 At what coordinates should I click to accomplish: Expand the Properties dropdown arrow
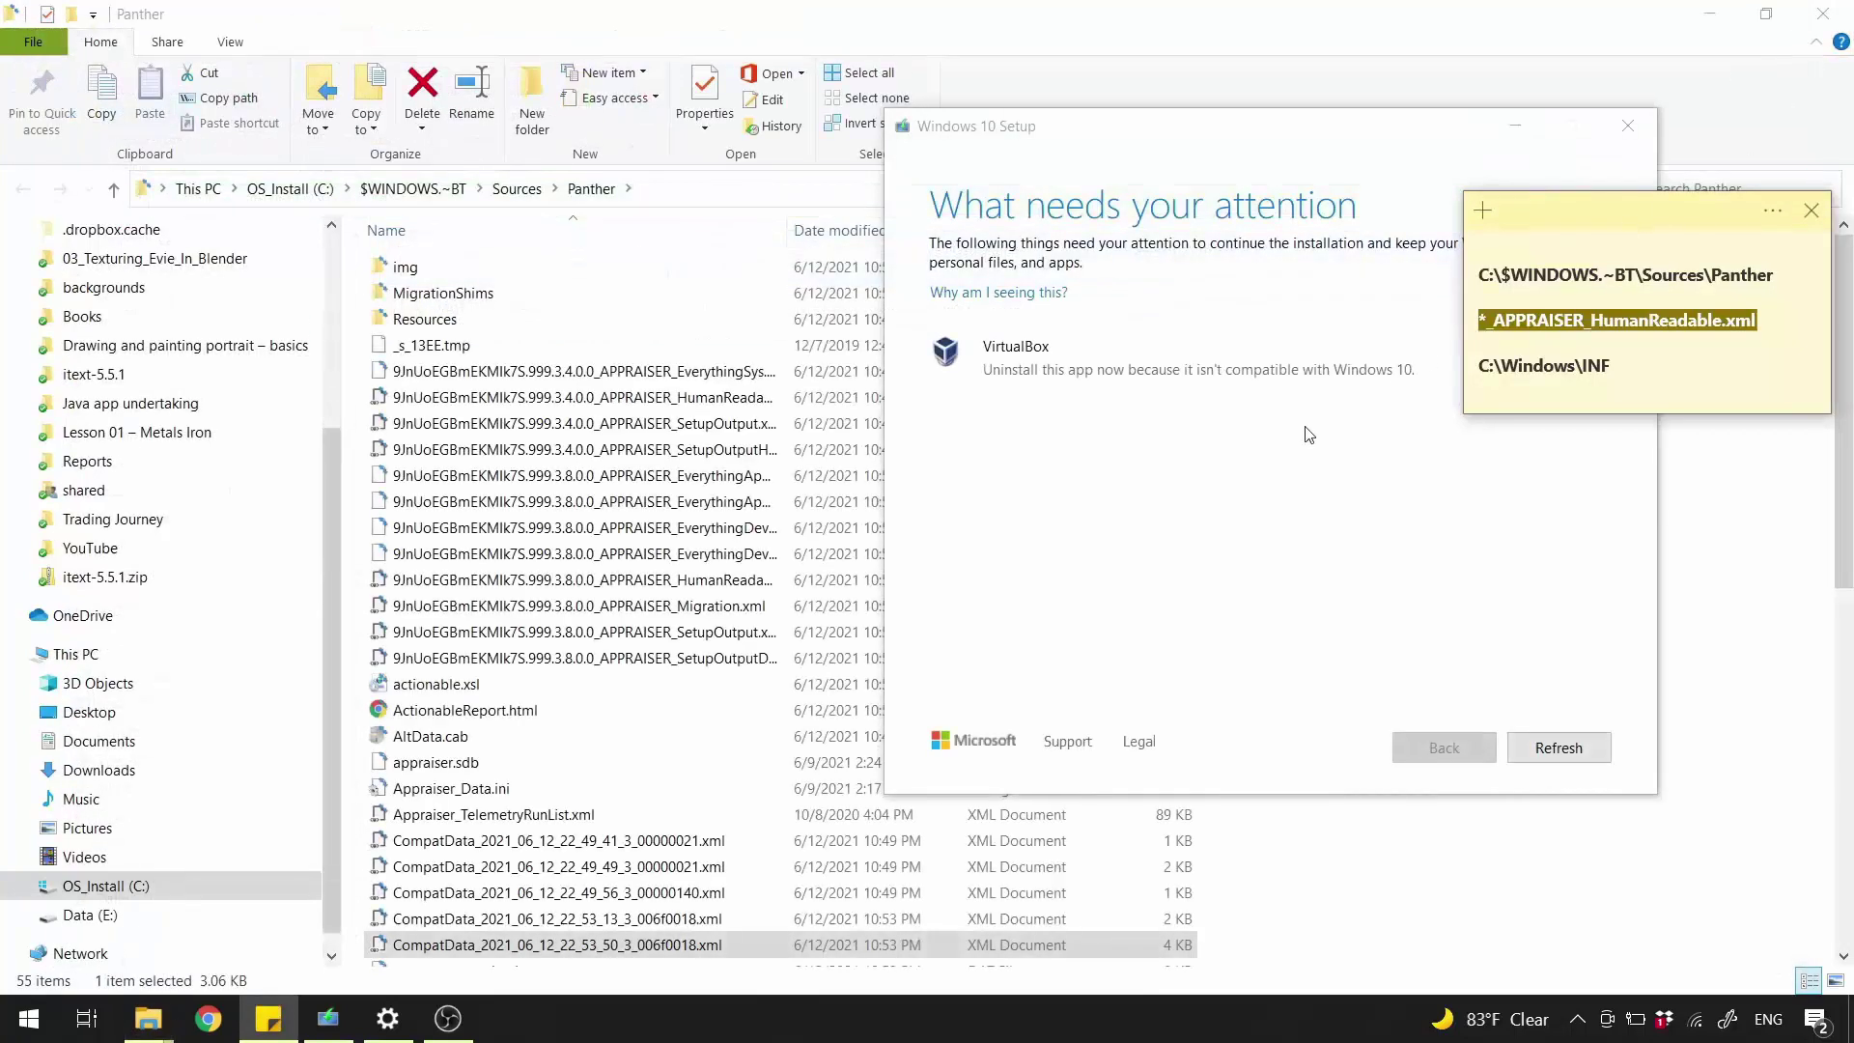pyautogui.click(x=705, y=128)
